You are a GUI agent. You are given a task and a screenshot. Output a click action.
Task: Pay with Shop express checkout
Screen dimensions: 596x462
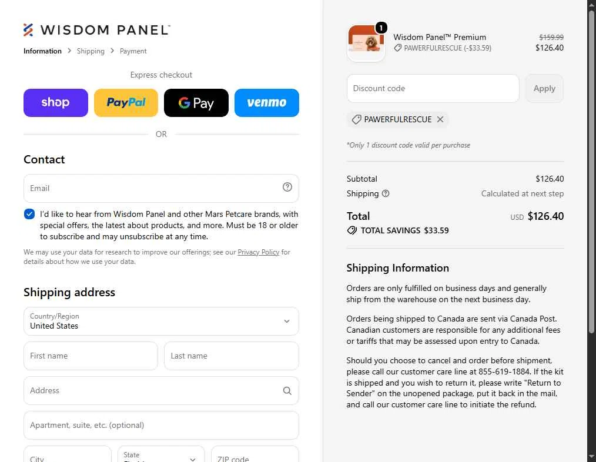coord(56,103)
